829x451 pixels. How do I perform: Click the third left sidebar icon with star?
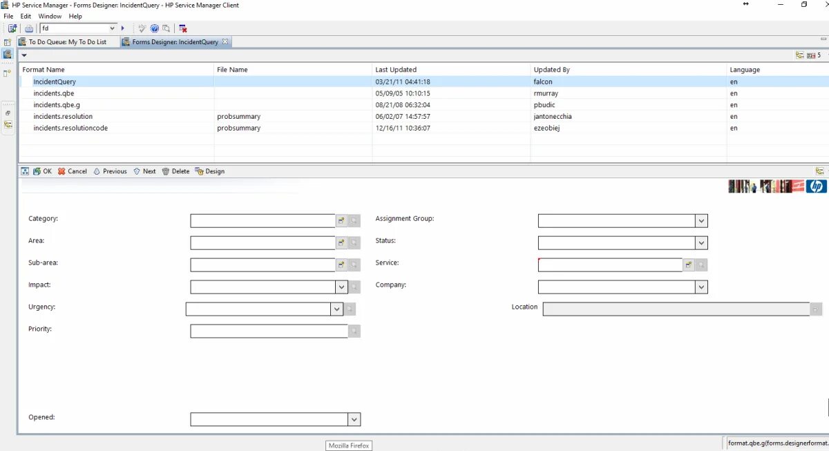click(x=8, y=73)
